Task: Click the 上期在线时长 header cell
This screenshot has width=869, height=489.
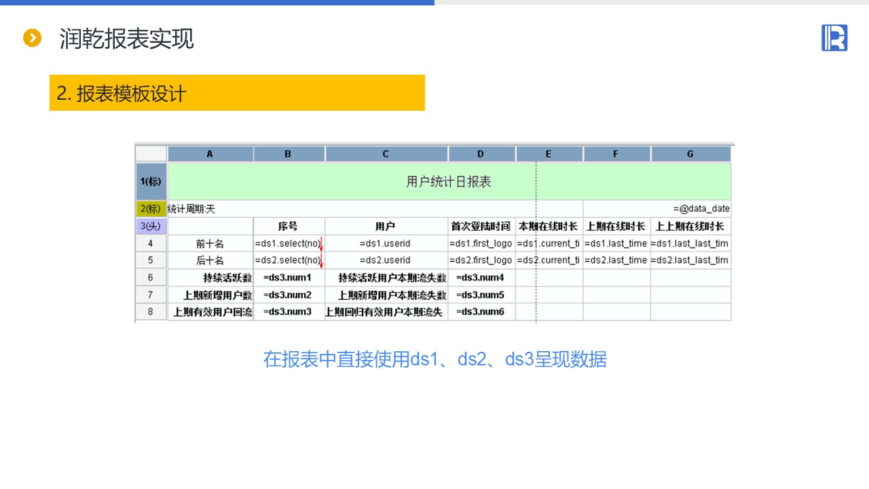Action: pyautogui.click(x=616, y=226)
